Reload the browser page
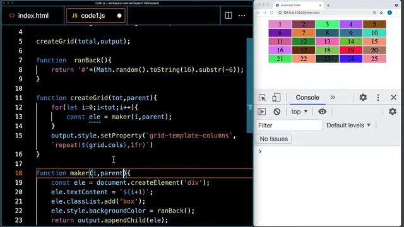This screenshot has height=227, width=404. [x=271, y=13]
